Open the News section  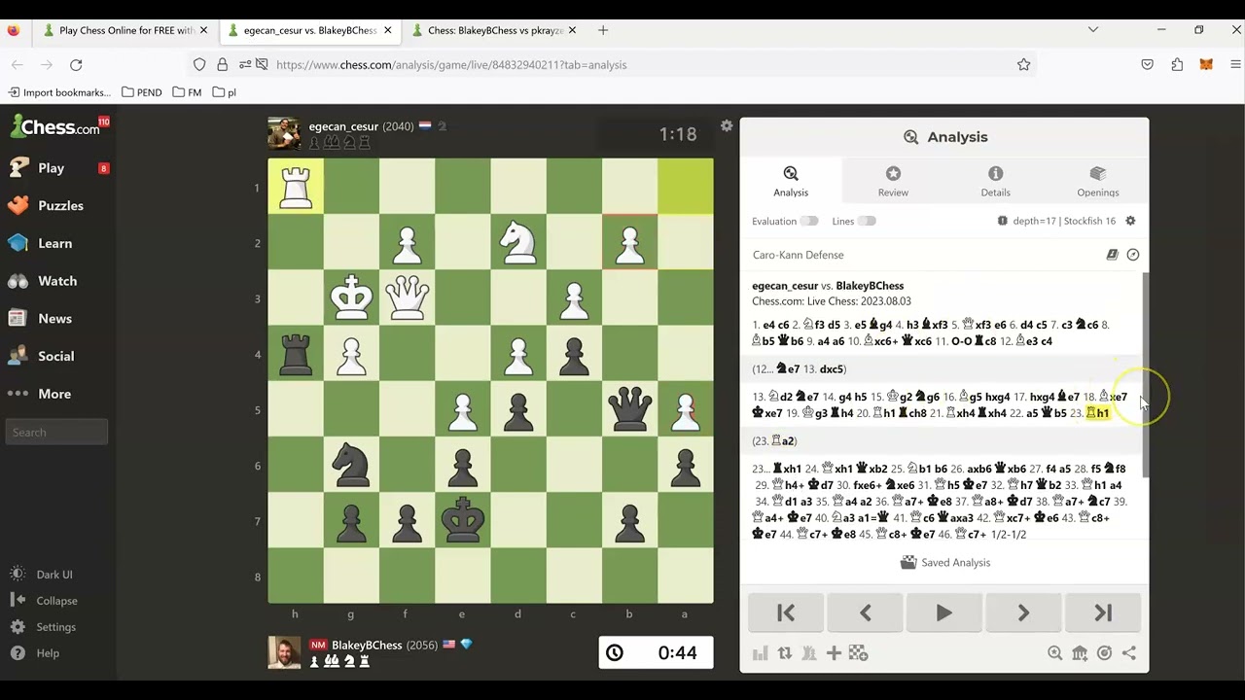click(x=54, y=319)
